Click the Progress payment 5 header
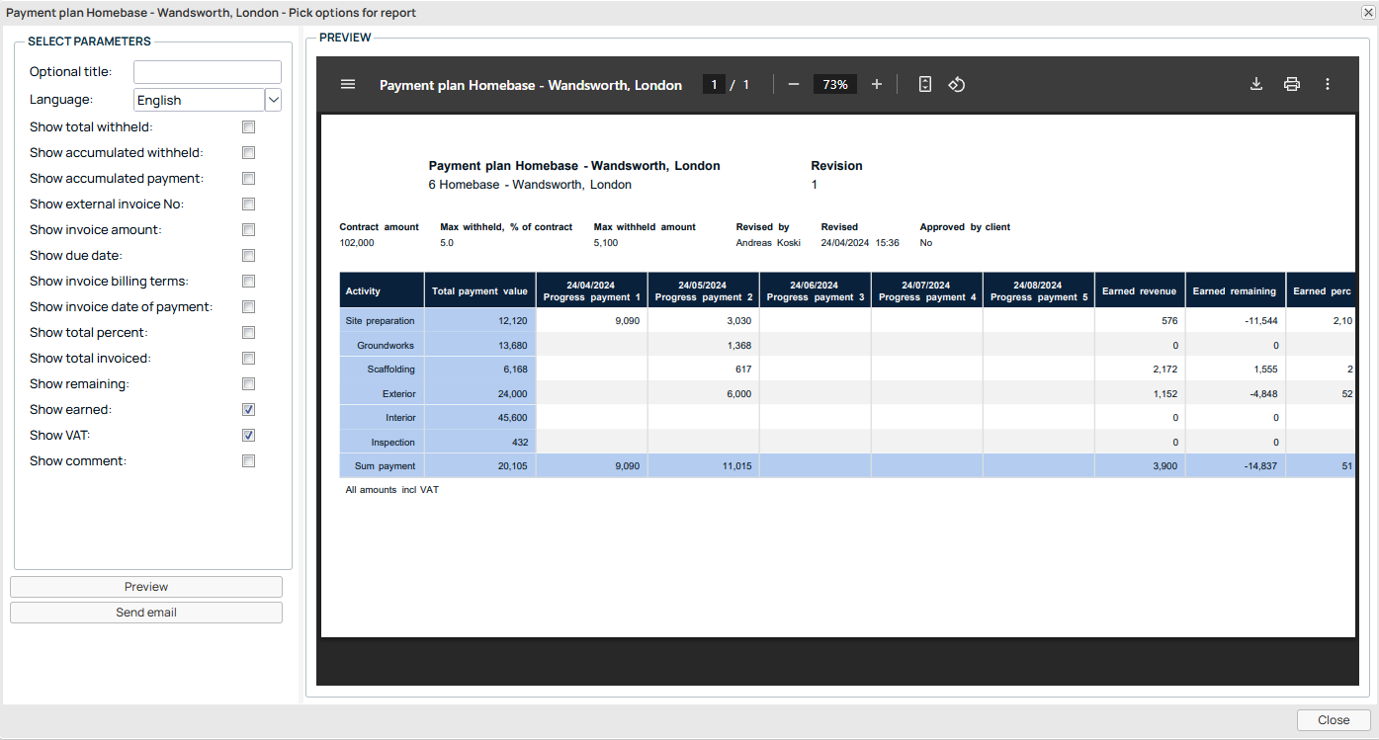Image resolution: width=1379 pixels, height=740 pixels. point(1039,290)
